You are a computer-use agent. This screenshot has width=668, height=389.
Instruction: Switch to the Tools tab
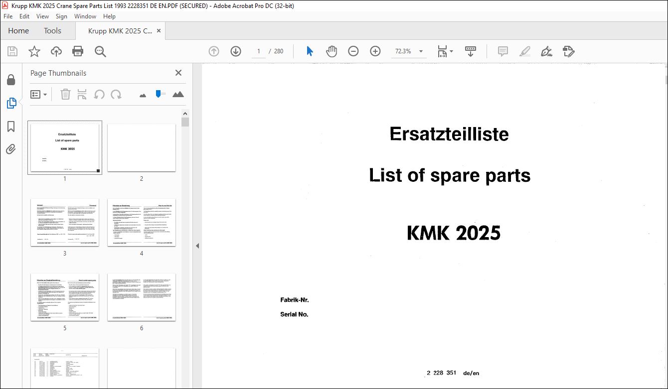(52, 31)
